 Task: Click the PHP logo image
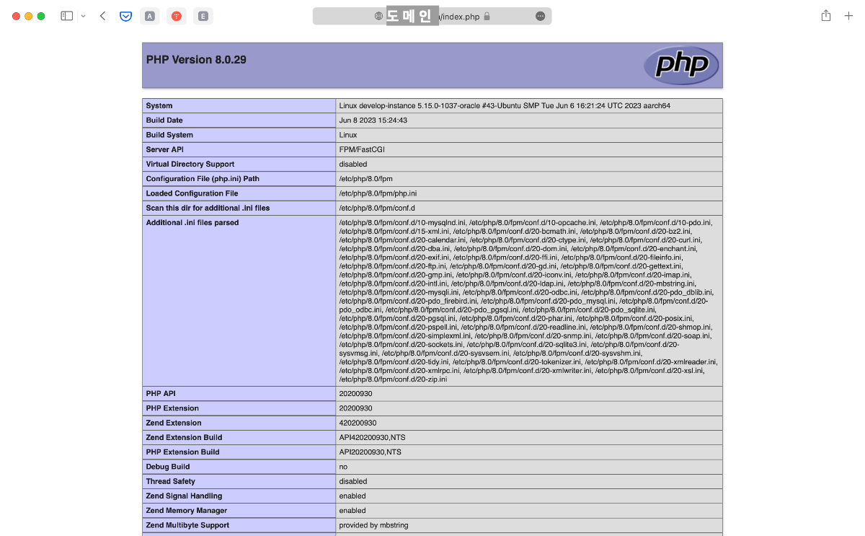(x=681, y=66)
